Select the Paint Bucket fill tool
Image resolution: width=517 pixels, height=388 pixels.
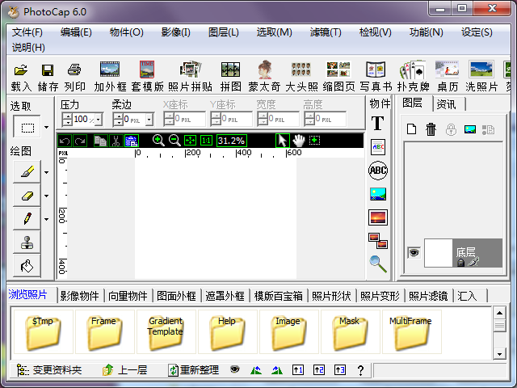[27, 265]
